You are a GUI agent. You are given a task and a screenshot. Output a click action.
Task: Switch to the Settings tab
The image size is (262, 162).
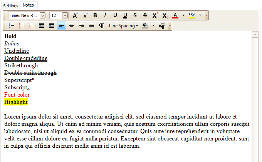(11, 6)
